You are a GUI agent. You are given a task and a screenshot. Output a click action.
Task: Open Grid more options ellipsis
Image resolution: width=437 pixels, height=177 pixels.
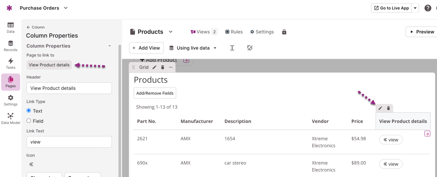pyautogui.click(x=171, y=67)
